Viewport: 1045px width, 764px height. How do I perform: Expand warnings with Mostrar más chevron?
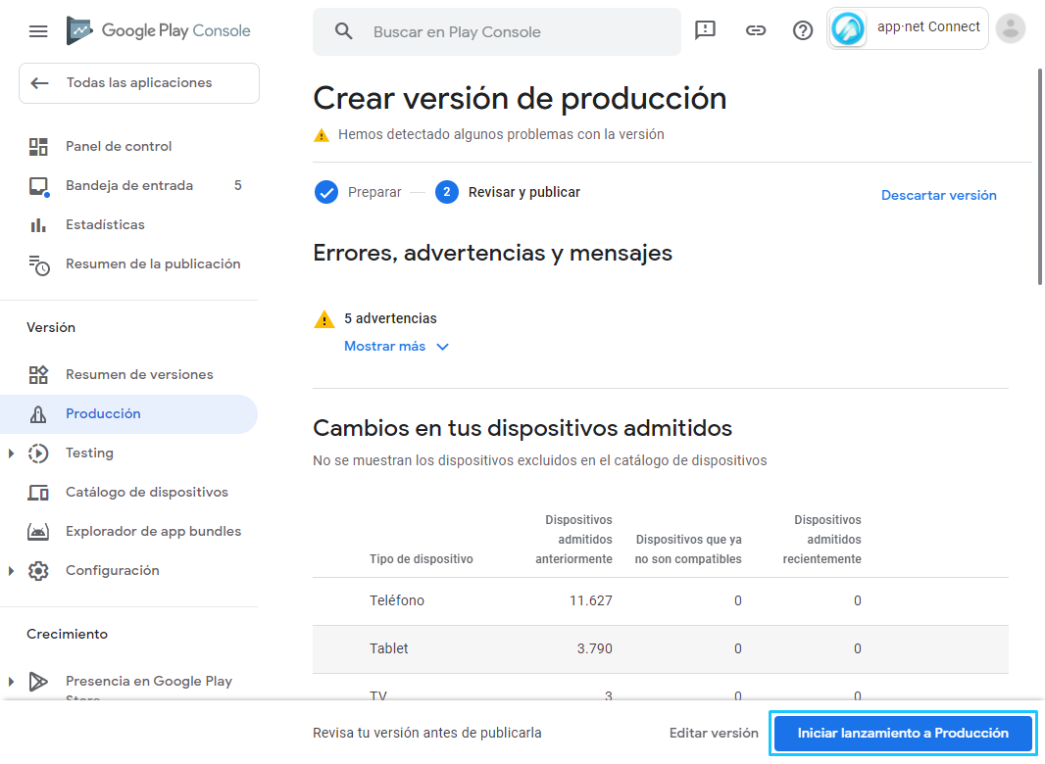point(442,347)
